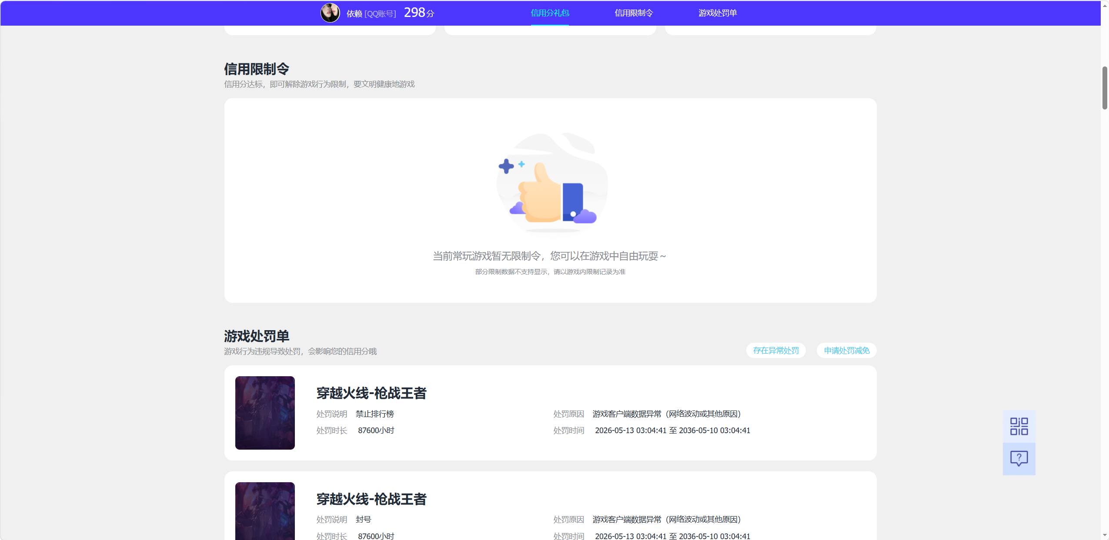
Task: Open the help question bubble icon
Action: pyautogui.click(x=1019, y=459)
